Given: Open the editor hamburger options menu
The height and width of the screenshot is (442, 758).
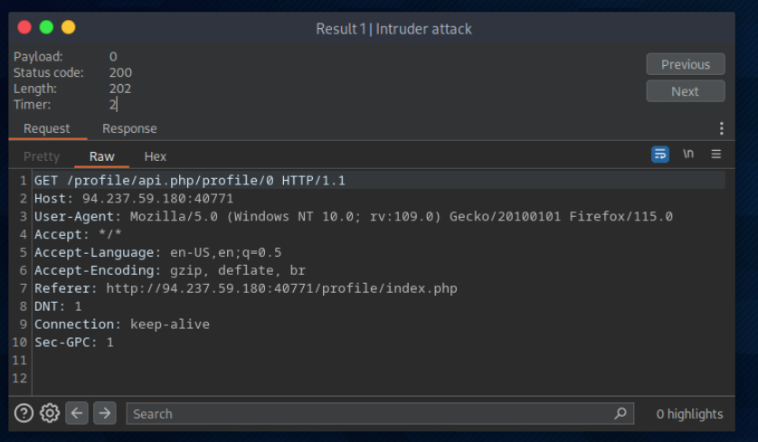Looking at the screenshot, I should tap(716, 155).
